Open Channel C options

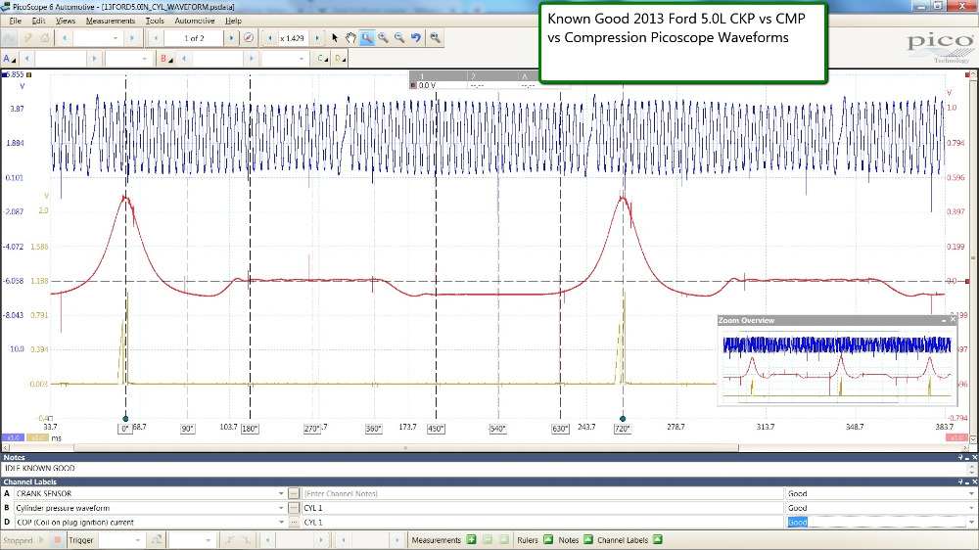pos(322,59)
